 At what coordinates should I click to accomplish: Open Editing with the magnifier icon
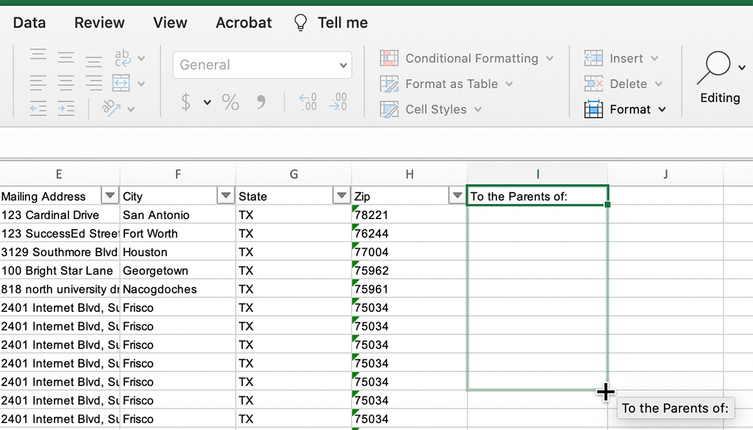click(715, 66)
